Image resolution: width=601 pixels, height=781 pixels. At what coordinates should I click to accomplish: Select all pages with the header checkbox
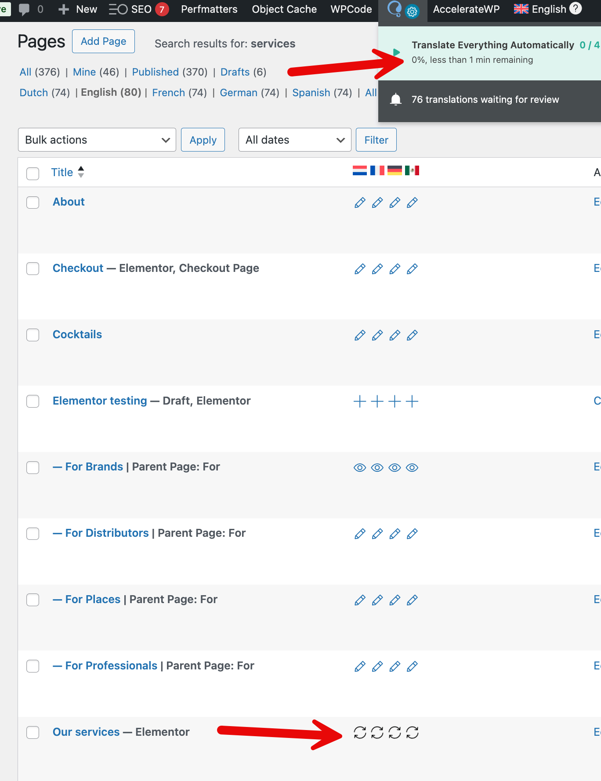click(x=33, y=173)
